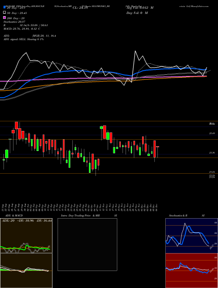Viewport: 218px width, 288px height.
Task: Click the Intra Day Trading Price panel title
Action: click(x=80, y=216)
